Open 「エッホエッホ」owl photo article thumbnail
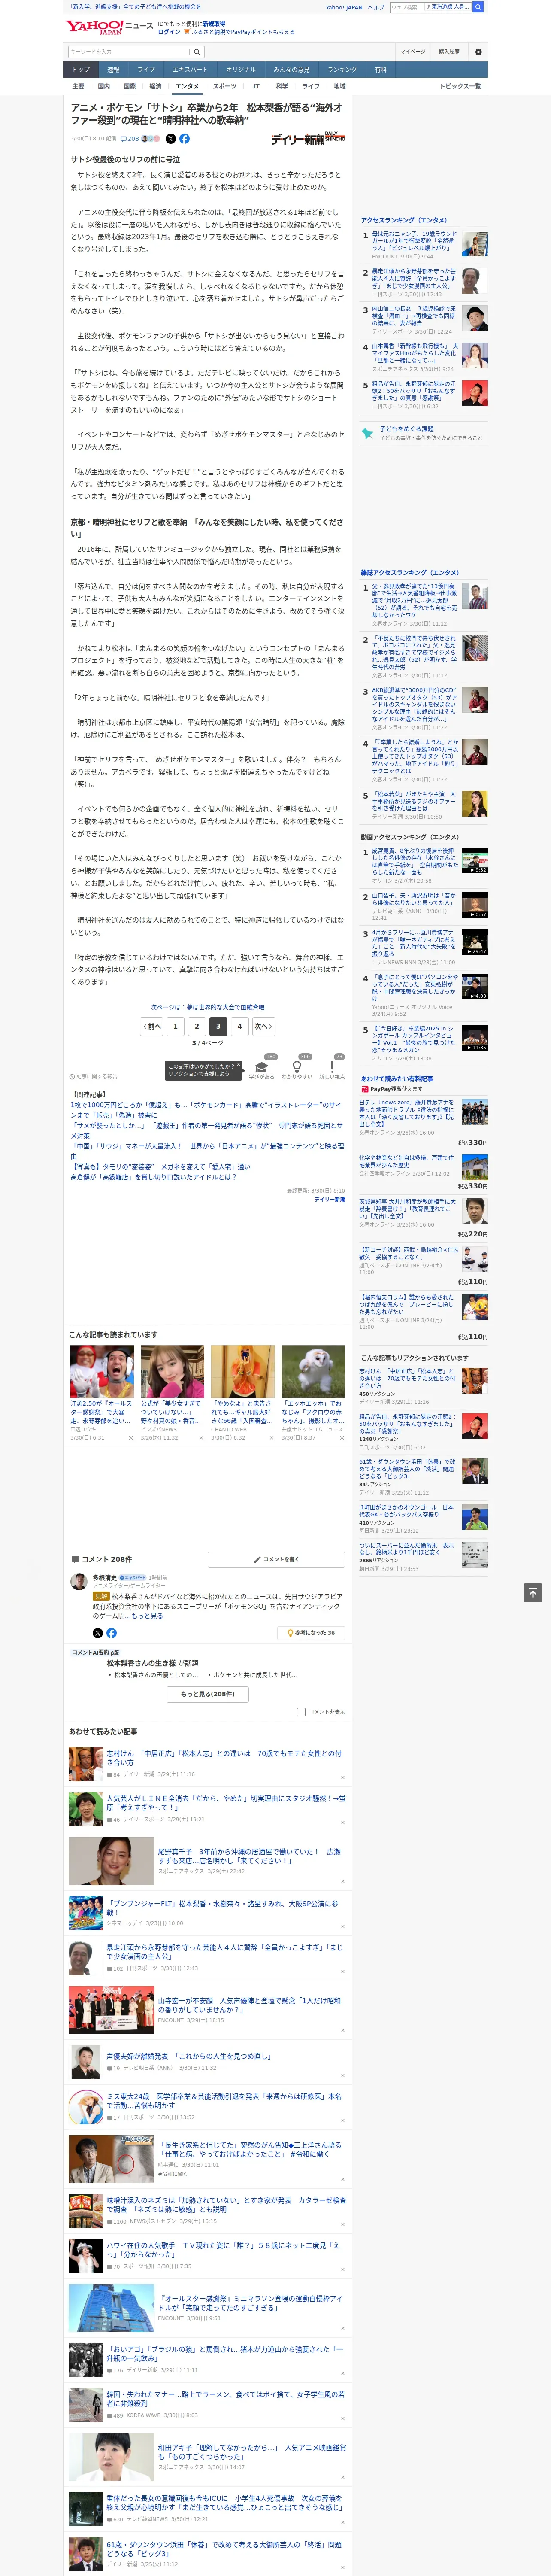Screen dimensions: 551x2576 (313, 1371)
